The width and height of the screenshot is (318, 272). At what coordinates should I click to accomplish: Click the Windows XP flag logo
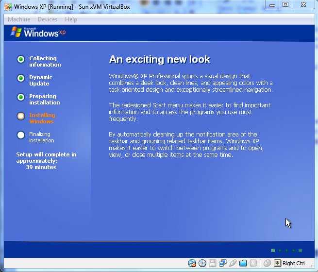click(16, 32)
